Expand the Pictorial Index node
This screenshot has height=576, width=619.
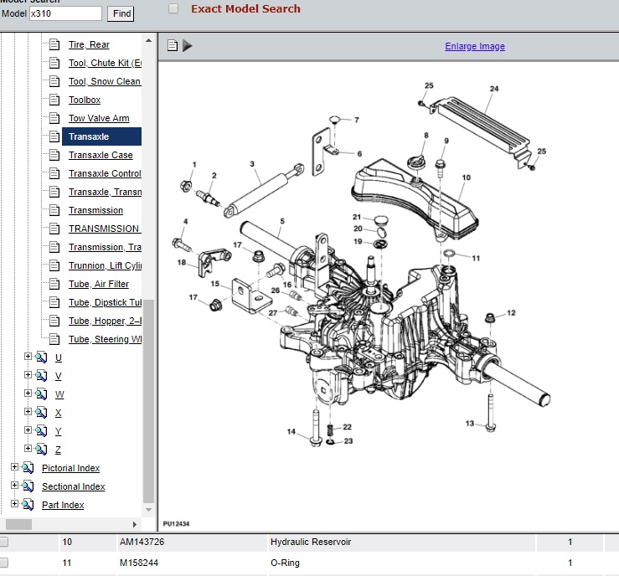click(x=14, y=466)
